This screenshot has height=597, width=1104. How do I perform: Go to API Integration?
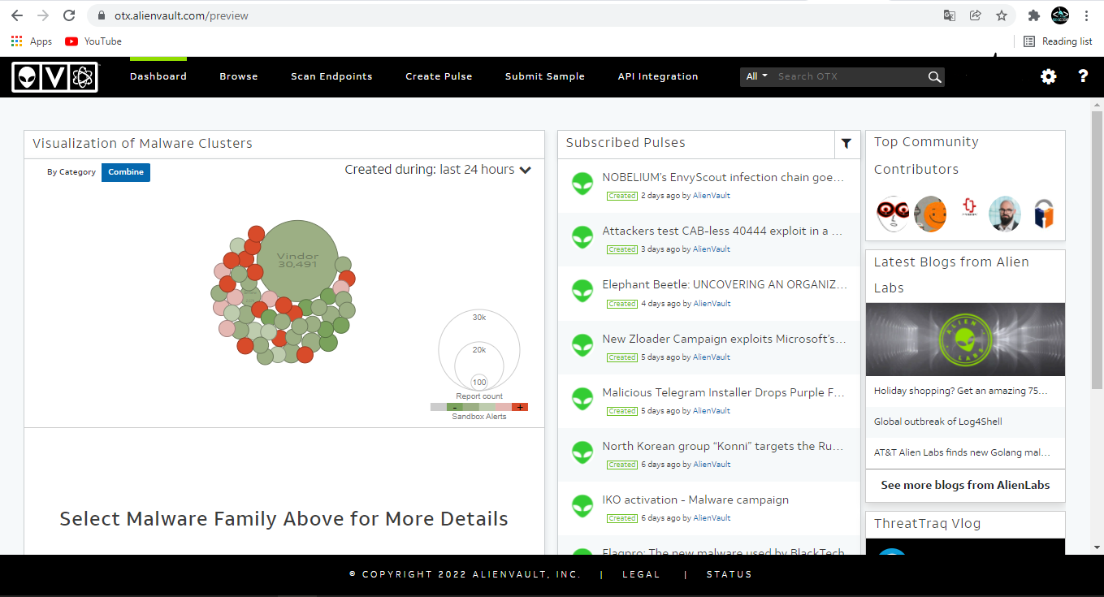click(658, 76)
